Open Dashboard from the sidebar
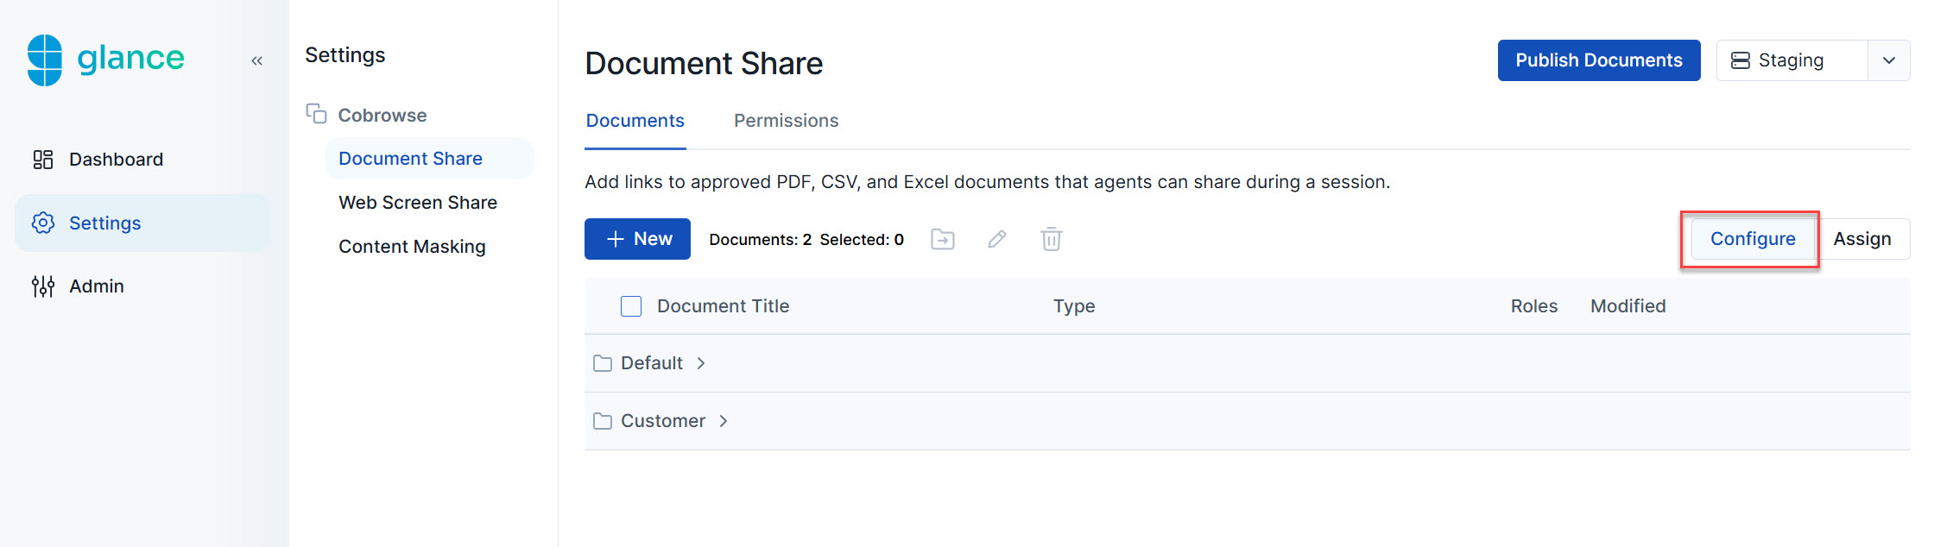Screen dimensions: 1934x547 116,160
